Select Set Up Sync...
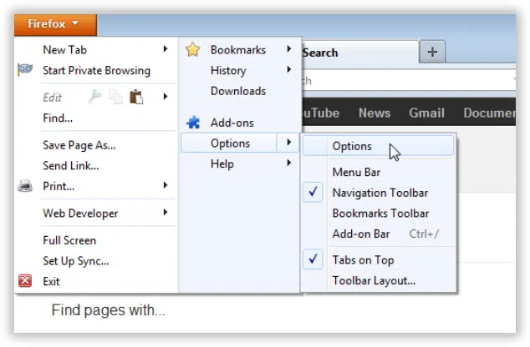Screen dimensions: 530x347 tap(76, 261)
